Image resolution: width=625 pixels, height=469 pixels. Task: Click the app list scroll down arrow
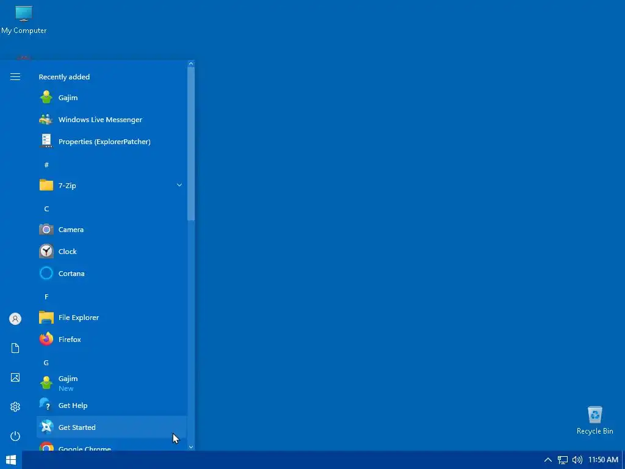click(191, 447)
